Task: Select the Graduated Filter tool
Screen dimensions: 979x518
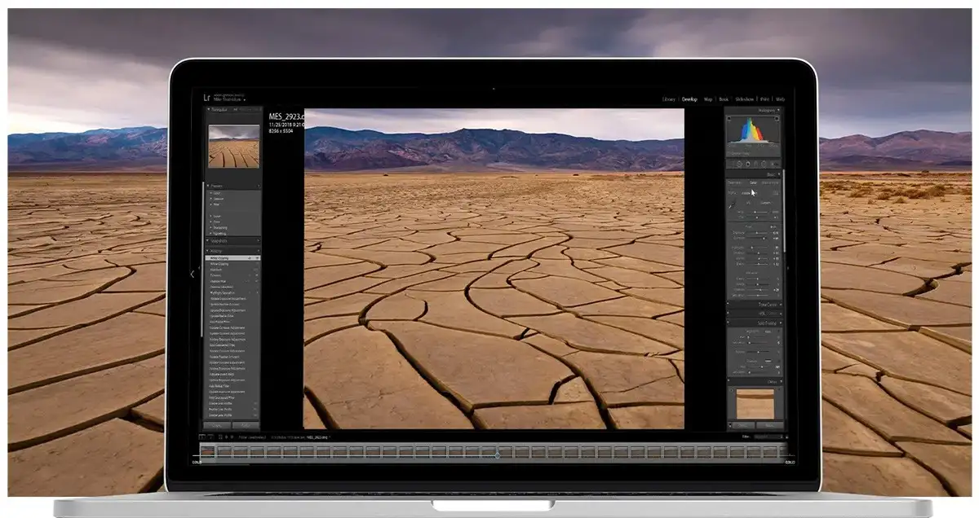Action: coord(757,165)
